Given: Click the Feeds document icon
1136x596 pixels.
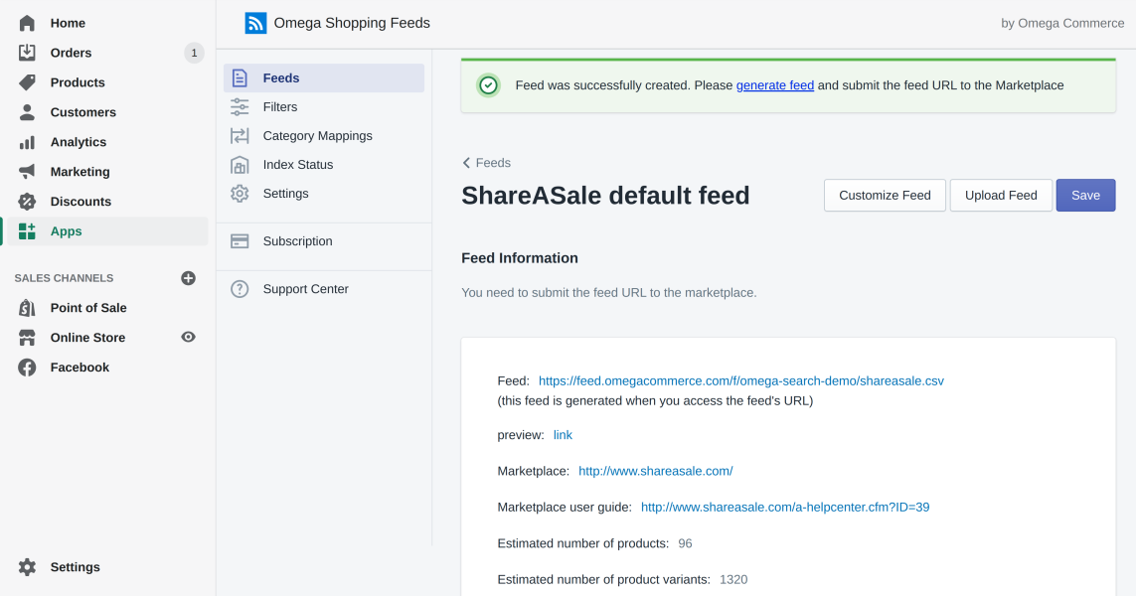Looking at the screenshot, I should tap(240, 78).
